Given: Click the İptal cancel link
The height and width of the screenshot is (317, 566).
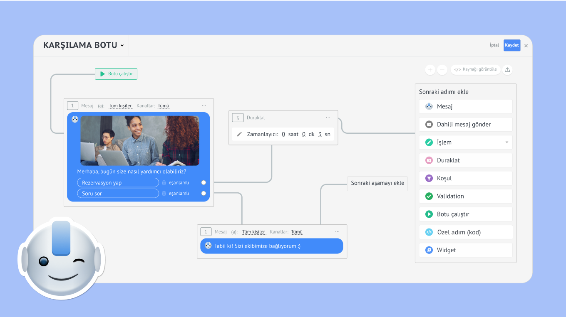Looking at the screenshot, I should pos(494,45).
